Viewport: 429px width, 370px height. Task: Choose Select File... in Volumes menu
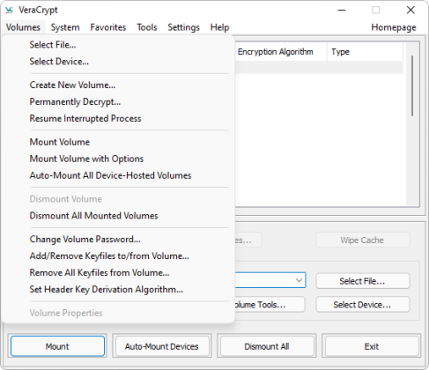[117, 45]
